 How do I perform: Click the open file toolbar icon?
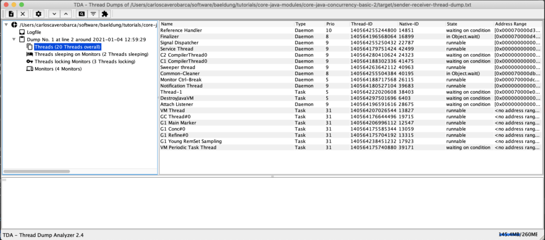point(11,14)
